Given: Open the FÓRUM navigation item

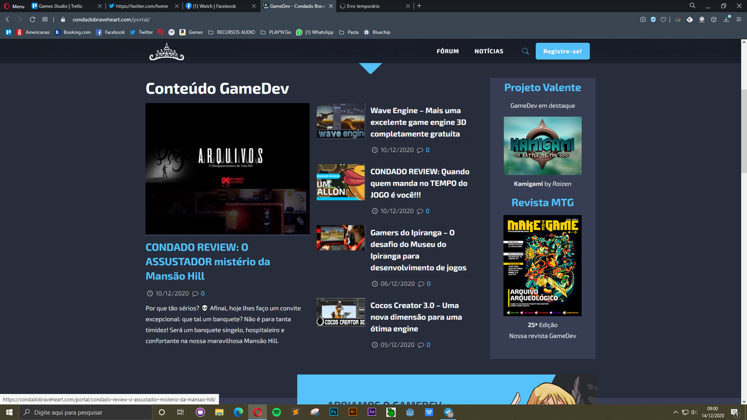Looking at the screenshot, I should pos(448,51).
